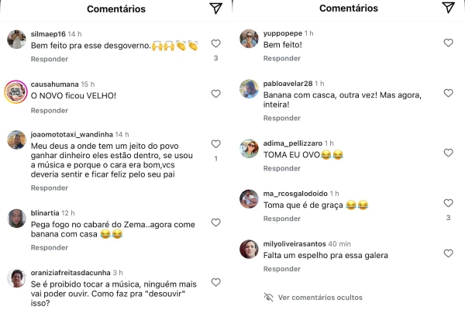Heart milyoliveirasantos's comment
This screenshot has height=310, width=465.
pyautogui.click(x=449, y=253)
